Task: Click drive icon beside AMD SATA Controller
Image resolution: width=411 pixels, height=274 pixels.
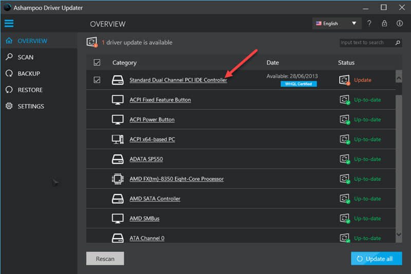Action: 118,199
